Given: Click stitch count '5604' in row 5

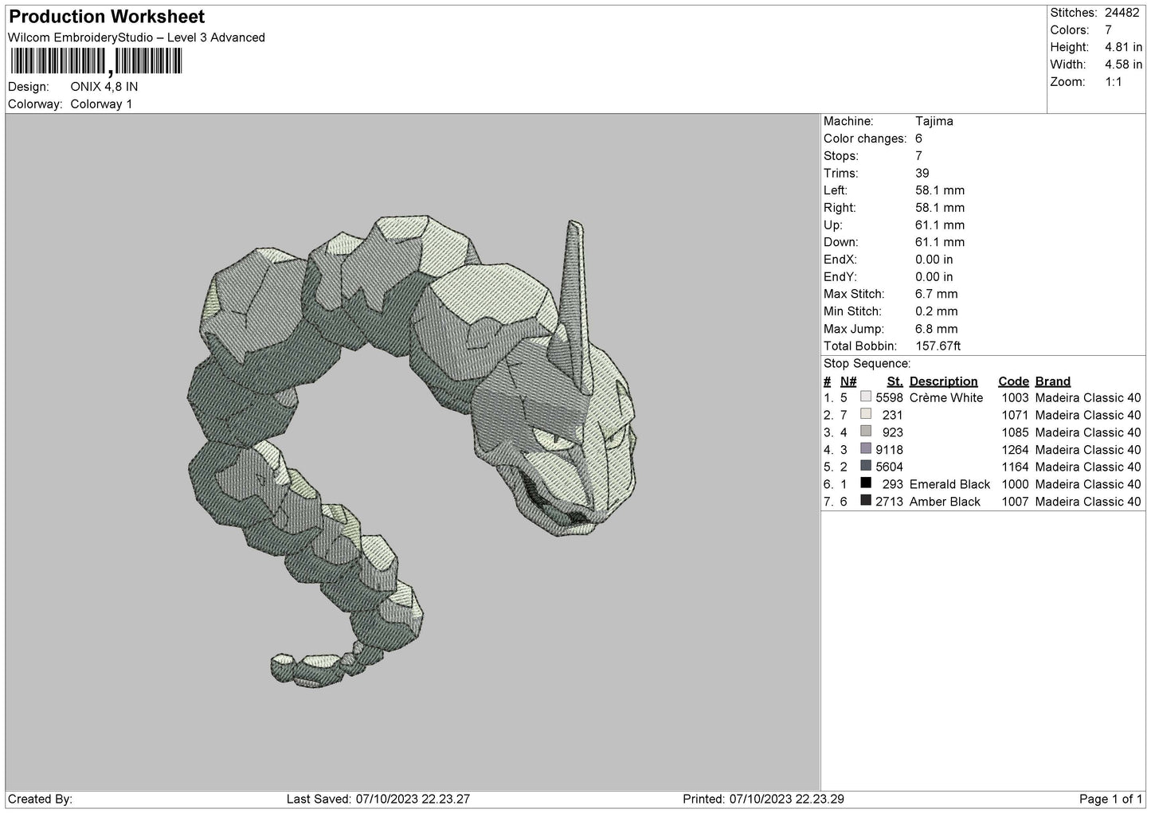Looking at the screenshot, I should 889,467.
